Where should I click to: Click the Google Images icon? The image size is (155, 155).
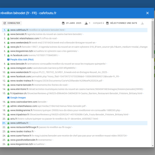coord(8,98)
